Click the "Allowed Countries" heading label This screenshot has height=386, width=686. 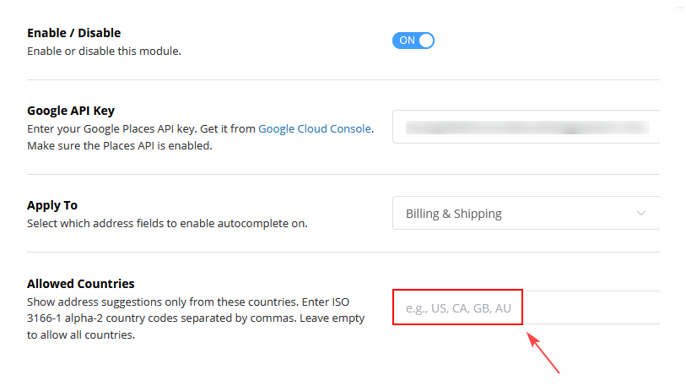tap(80, 284)
